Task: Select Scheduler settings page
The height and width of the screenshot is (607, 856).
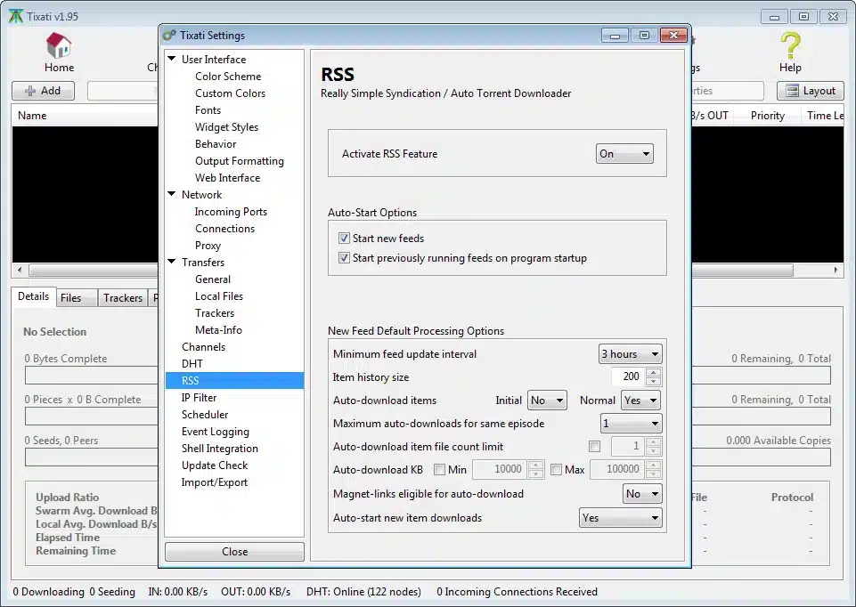Action: tap(205, 415)
